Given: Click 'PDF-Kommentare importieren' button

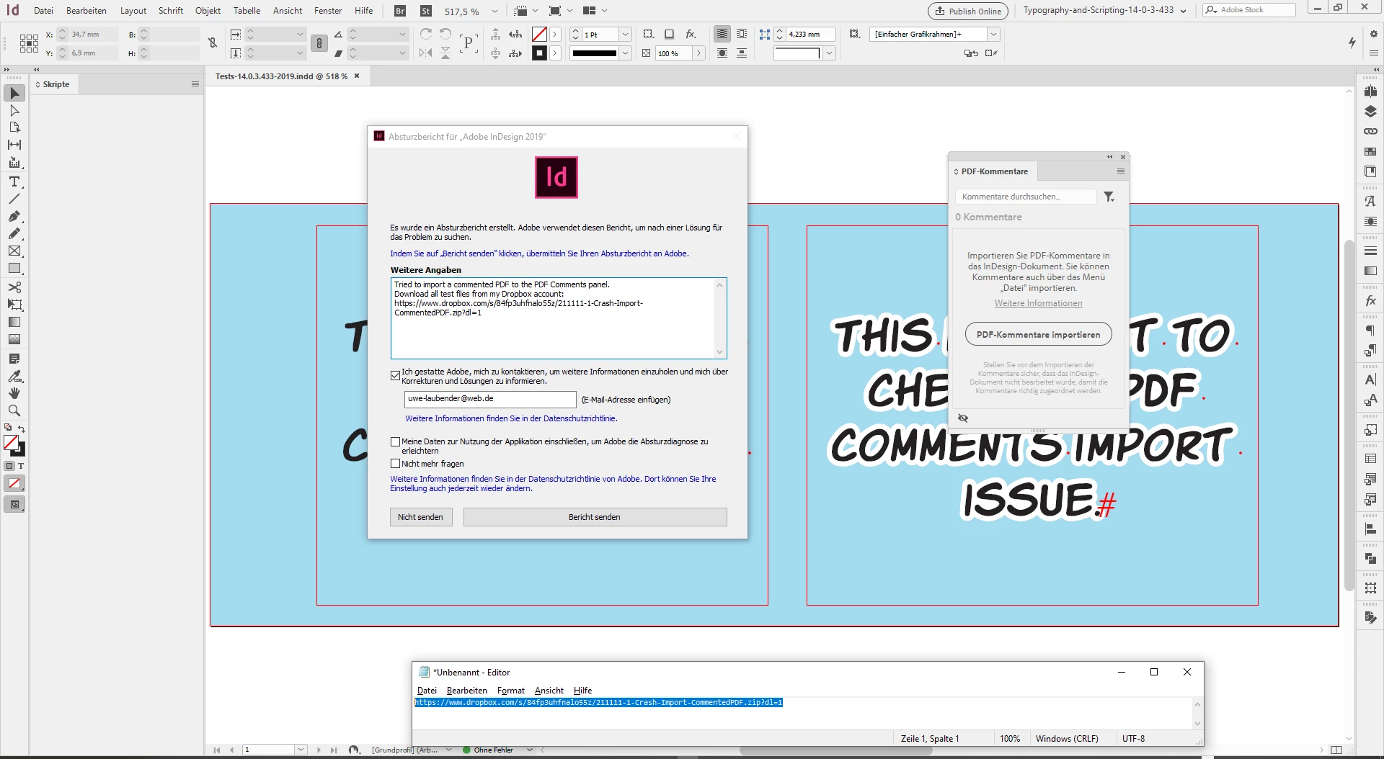Looking at the screenshot, I should pos(1038,335).
